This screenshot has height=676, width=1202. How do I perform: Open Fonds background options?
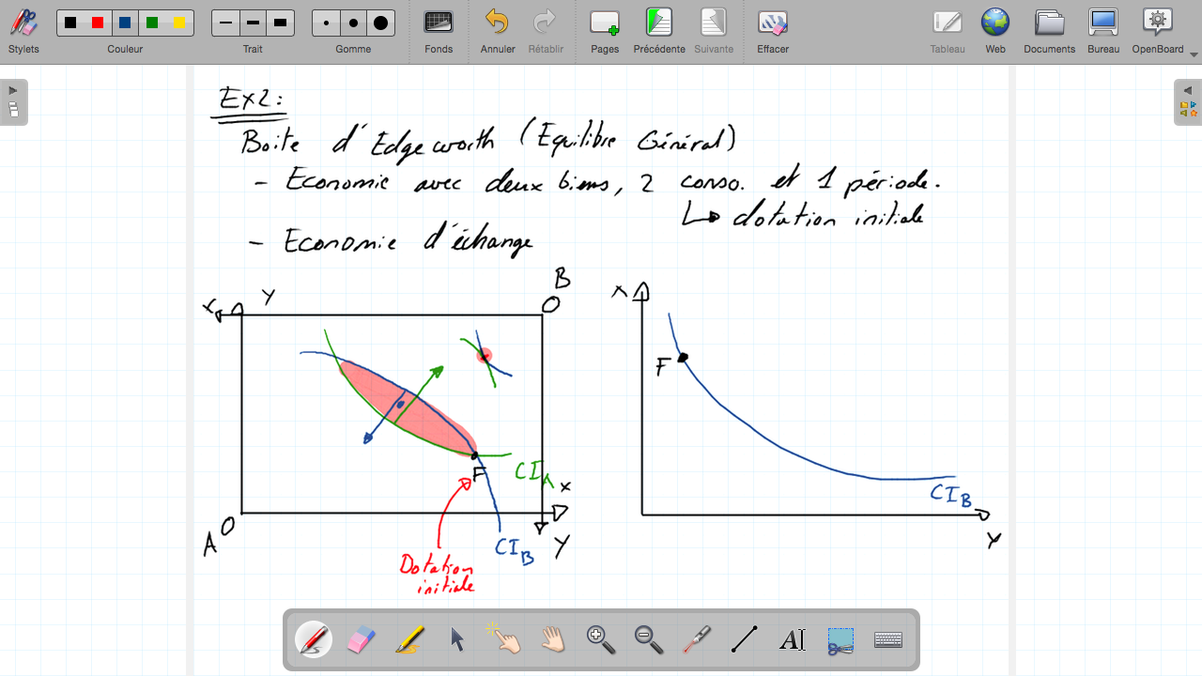click(x=439, y=32)
